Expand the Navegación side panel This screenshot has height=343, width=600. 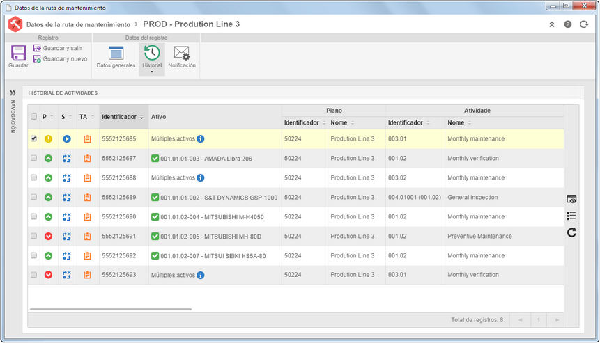[x=13, y=93]
